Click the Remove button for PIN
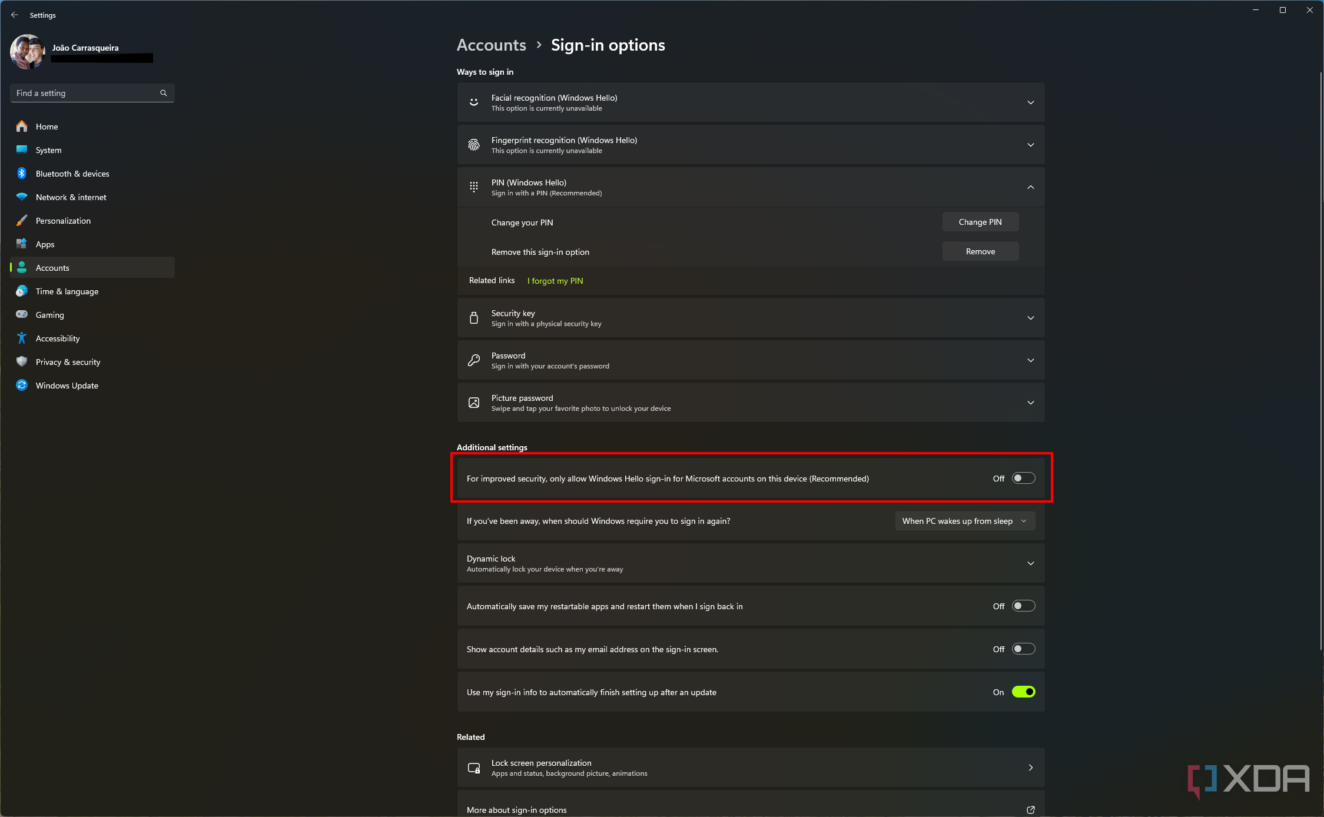 [x=980, y=251]
